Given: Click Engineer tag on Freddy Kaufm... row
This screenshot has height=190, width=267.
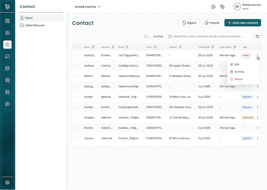Looking at the screenshot, I should [x=247, y=107].
